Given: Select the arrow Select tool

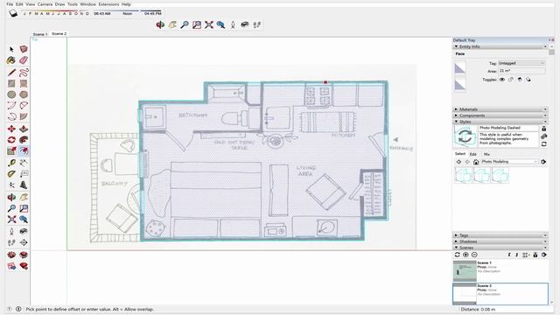Looking at the screenshot, I should tap(11, 49).
